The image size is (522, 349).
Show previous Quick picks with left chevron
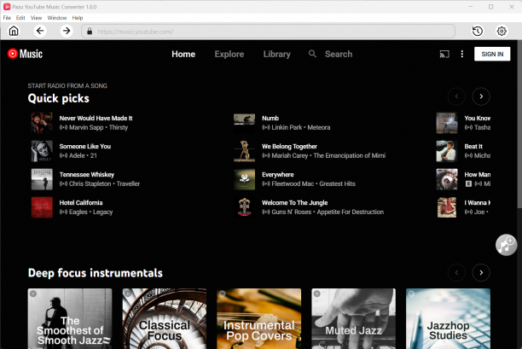click(456, 96)
